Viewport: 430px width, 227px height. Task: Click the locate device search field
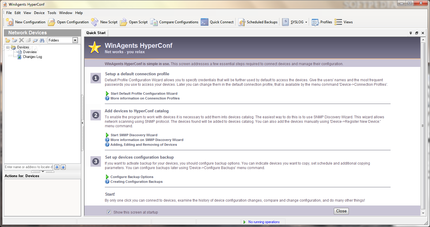click(x=28, y=167)
